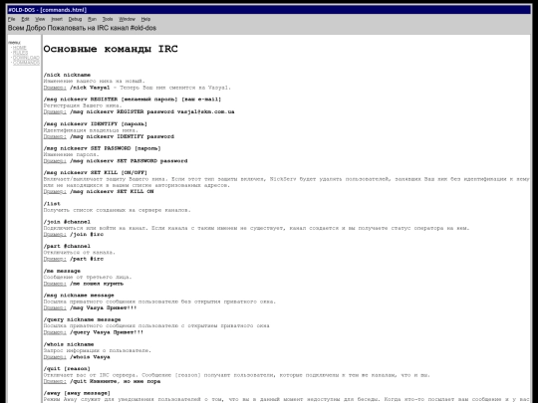This screenshot has height=403, width=538.
Task: Click the '/nick nickname' command heading
Action: pos(67,75)
